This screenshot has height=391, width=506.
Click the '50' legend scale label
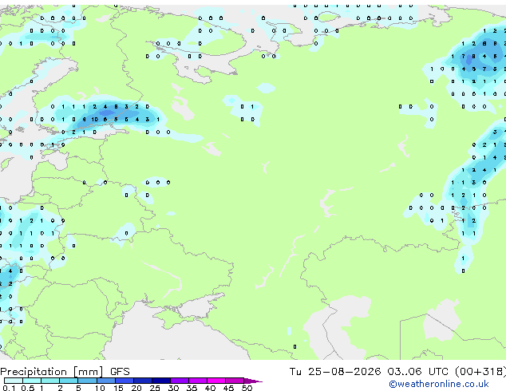pos(247,388)
